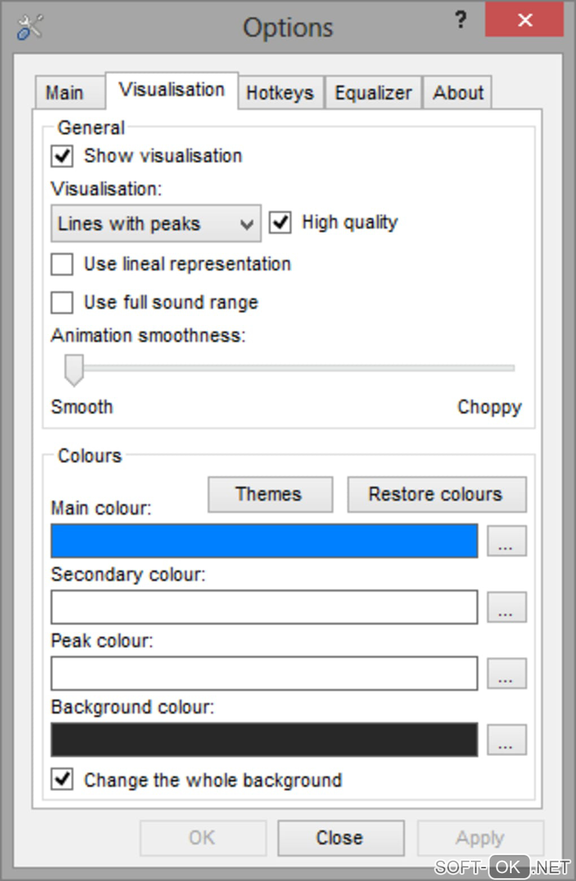Image resolution: width=576 pixels, height=881 pixels.
Task: Open background colour picker ellipsis button
Action: (x=507, y=740)
